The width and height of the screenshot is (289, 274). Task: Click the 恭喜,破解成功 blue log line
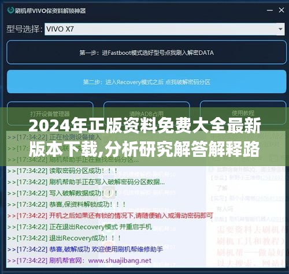[x=85, y=249]
